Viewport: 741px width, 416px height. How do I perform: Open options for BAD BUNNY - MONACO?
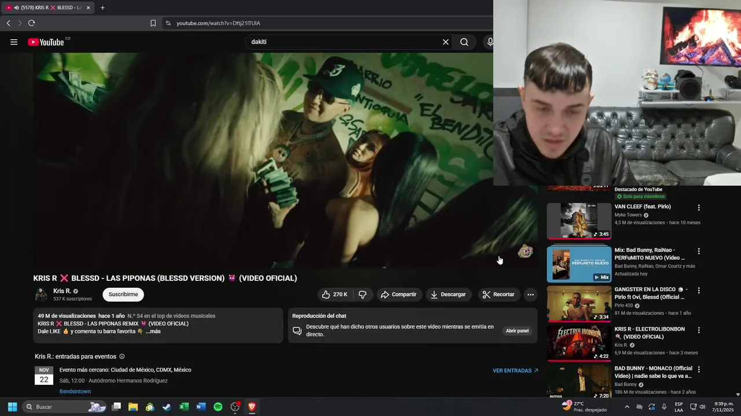coord(699,369)
